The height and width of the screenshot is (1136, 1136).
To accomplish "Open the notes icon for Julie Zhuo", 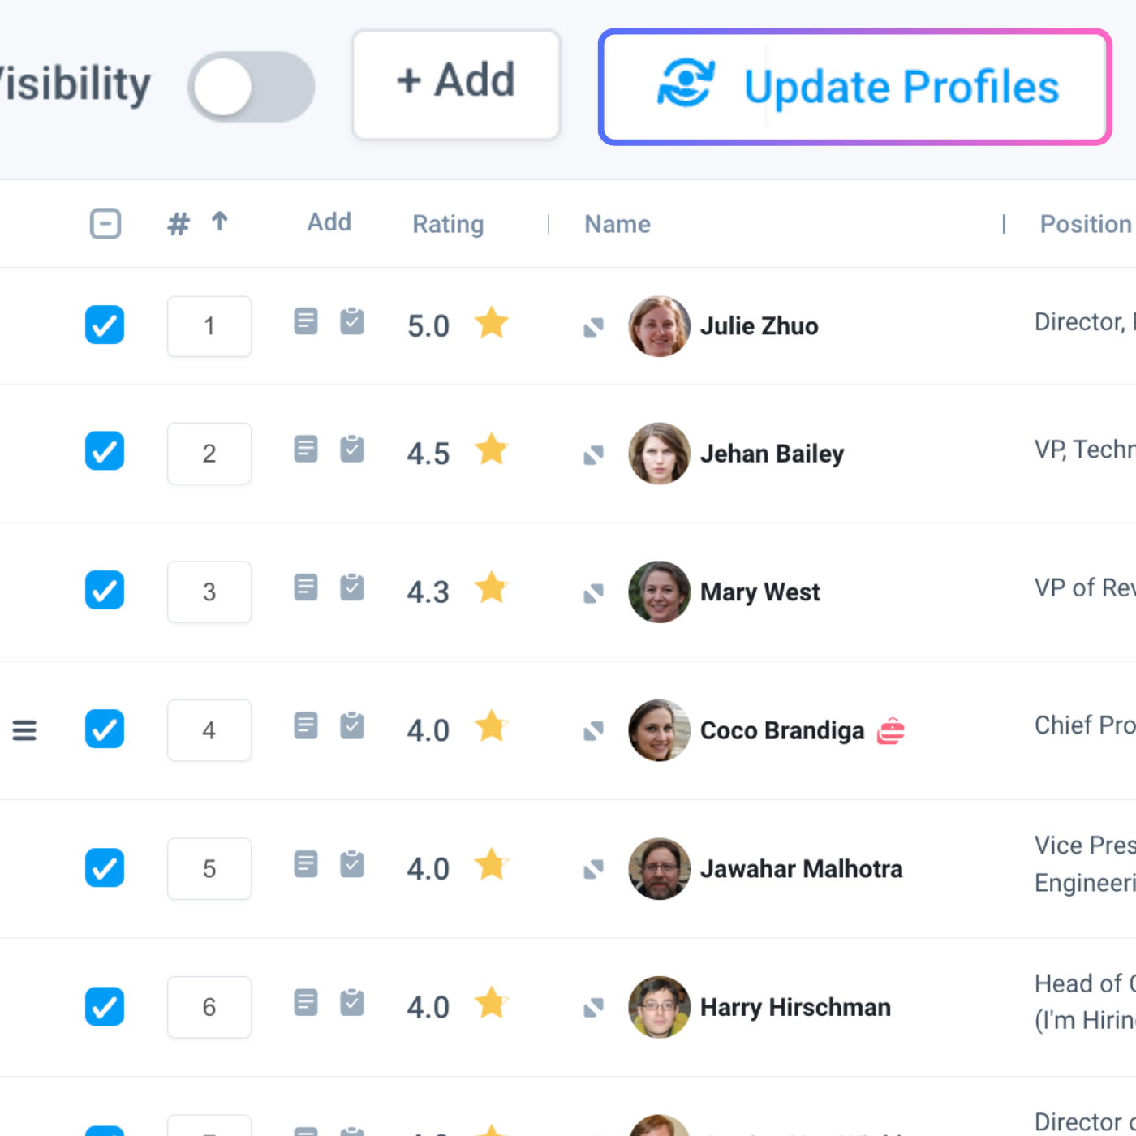I will click(306, 322).
